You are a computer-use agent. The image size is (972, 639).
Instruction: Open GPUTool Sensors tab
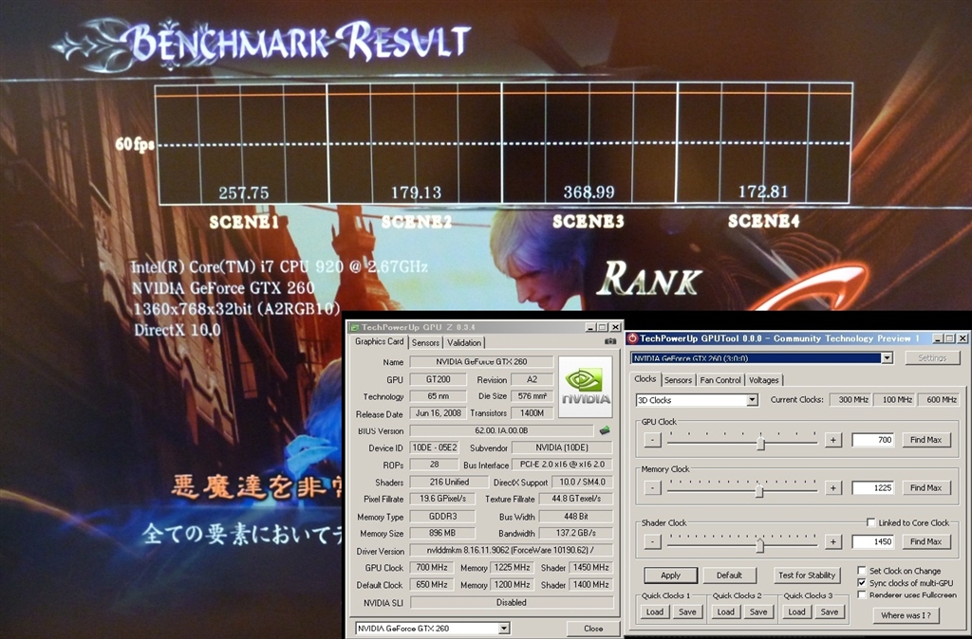678,380
